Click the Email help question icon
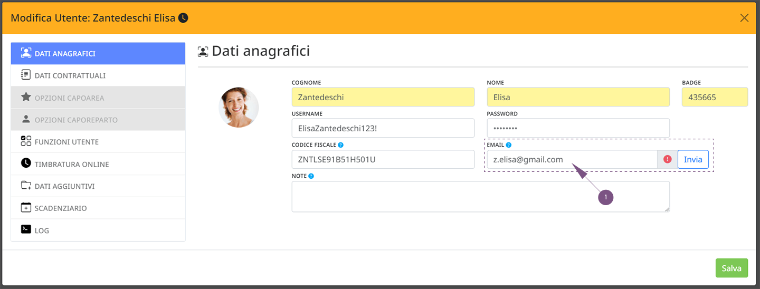 coord(509,145)
